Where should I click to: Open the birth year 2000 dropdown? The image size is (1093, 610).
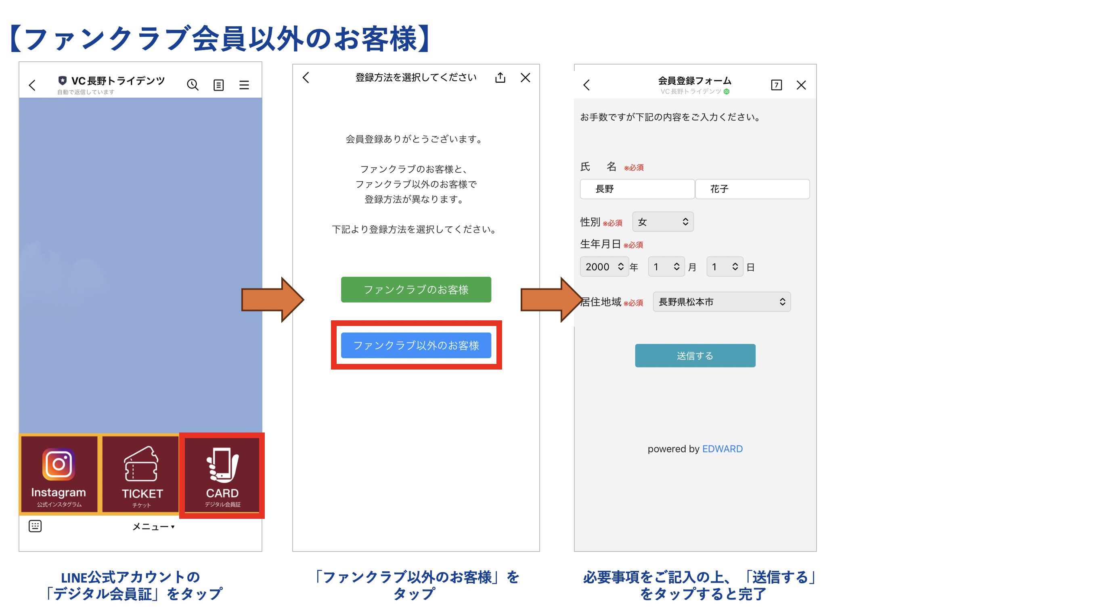pyautogui.click(x=604, y=267)
